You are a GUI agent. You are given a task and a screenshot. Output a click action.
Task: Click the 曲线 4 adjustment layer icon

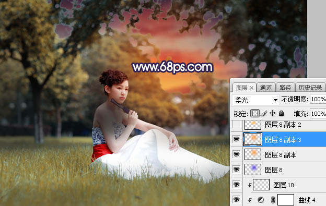(x=261, y=200)
